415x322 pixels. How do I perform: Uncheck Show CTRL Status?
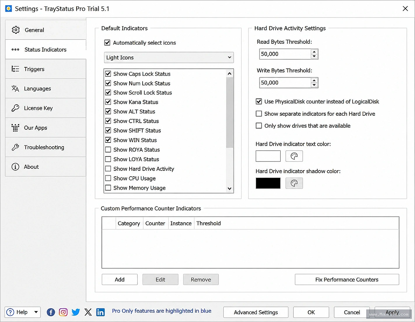pos(108,121)
